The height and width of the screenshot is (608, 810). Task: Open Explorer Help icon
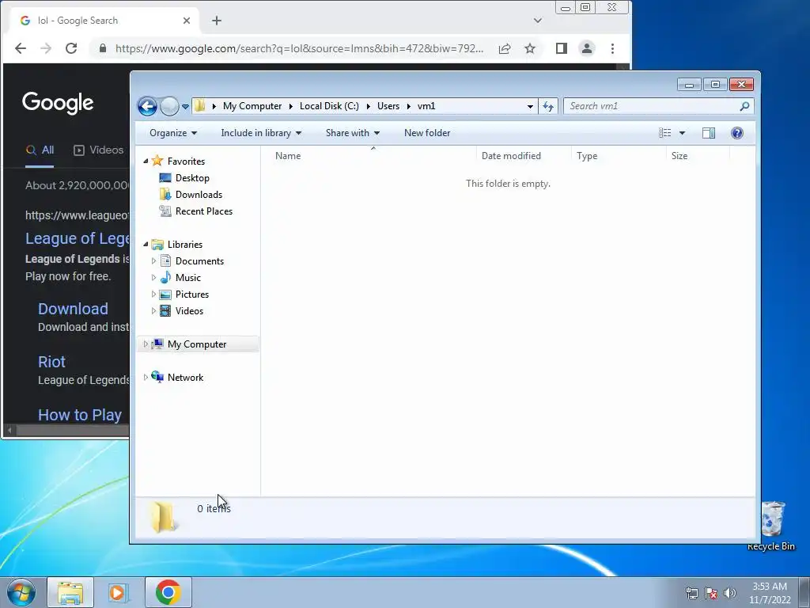point(737,133)
